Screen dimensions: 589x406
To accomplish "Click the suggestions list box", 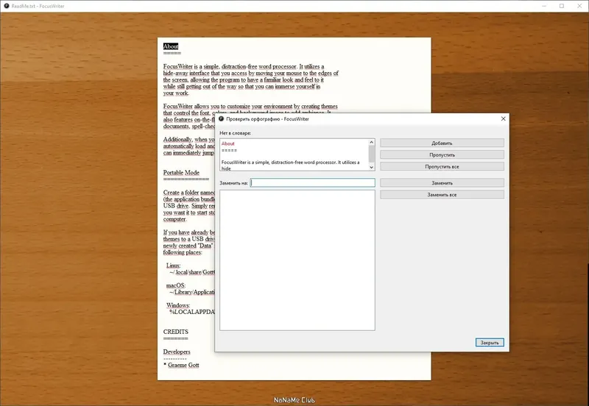I will (x=297, y=260).
